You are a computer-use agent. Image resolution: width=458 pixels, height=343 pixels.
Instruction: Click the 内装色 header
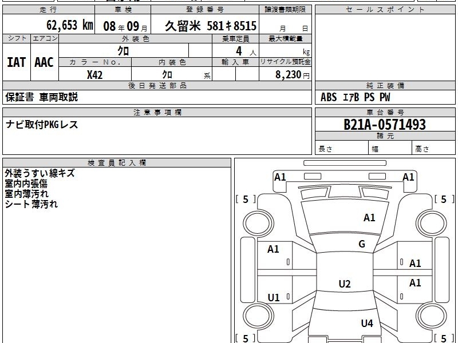(172, 62)
